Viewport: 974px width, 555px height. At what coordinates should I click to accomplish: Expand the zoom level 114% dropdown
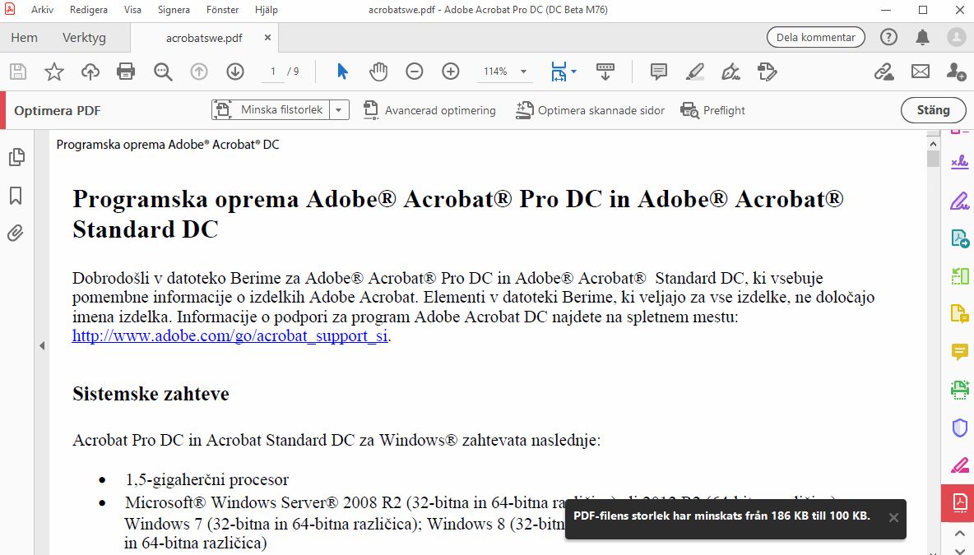coord(524,72)
